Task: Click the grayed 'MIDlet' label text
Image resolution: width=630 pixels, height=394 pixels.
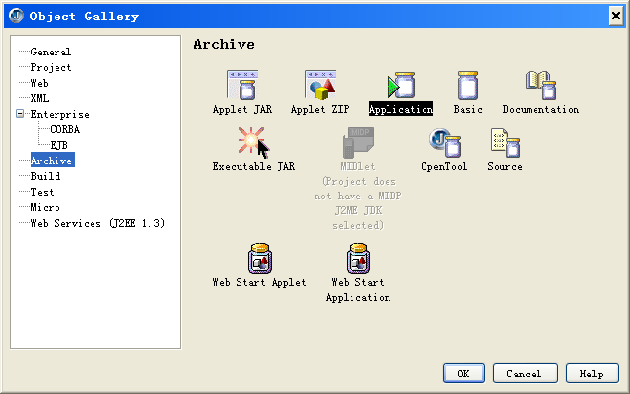Action: click(x=357, y=167)
